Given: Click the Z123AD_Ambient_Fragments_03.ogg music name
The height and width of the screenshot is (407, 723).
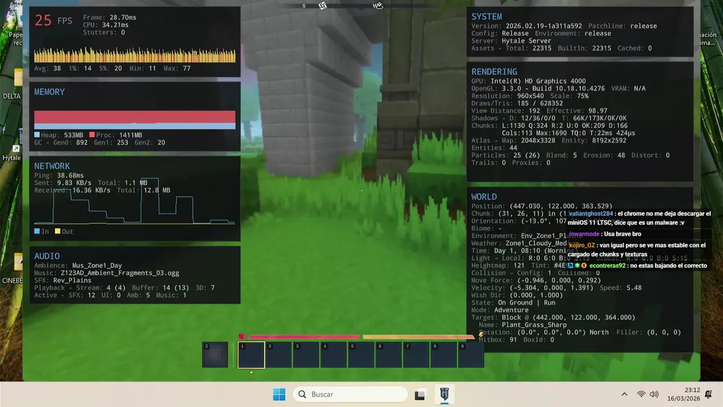Looking at the screenshot, I should tap(120, 273).
